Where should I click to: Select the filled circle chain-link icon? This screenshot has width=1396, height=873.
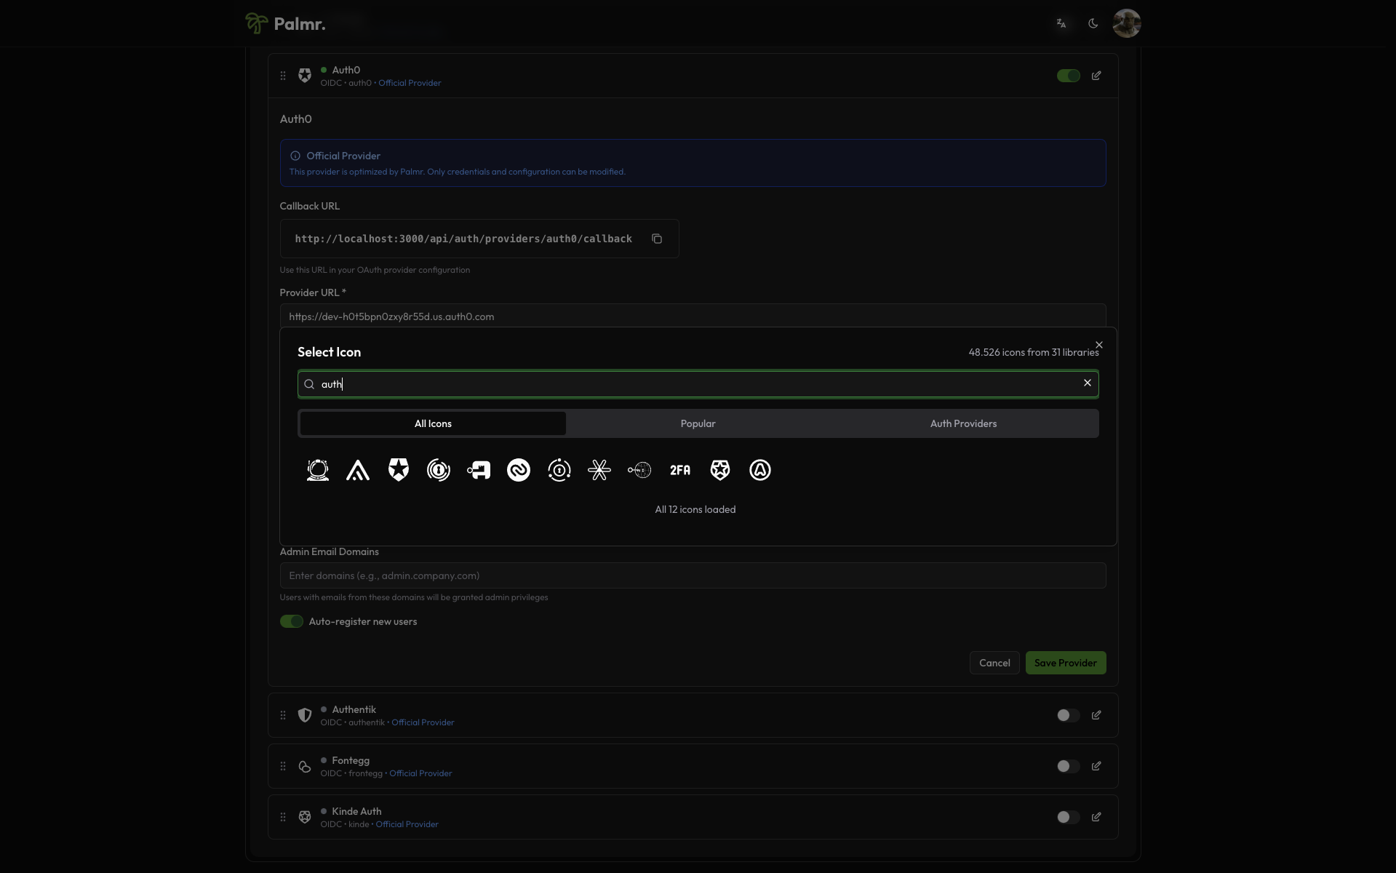tap(519, 470)
